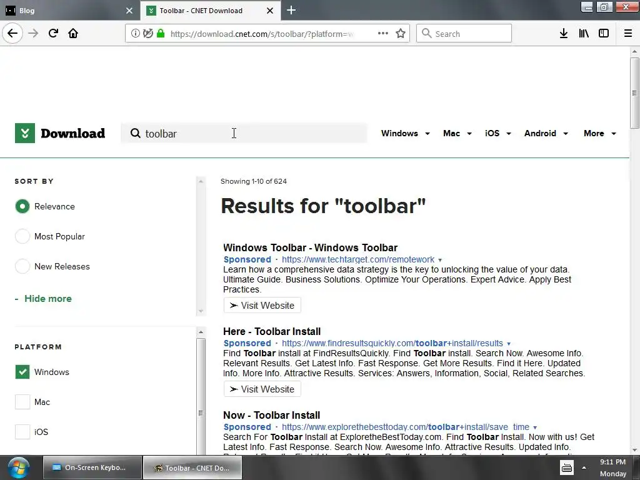Open the Here - Toolbar Install headline
Image resolution: width=640 pixels, height=480 pixels.
coord(272,331)
